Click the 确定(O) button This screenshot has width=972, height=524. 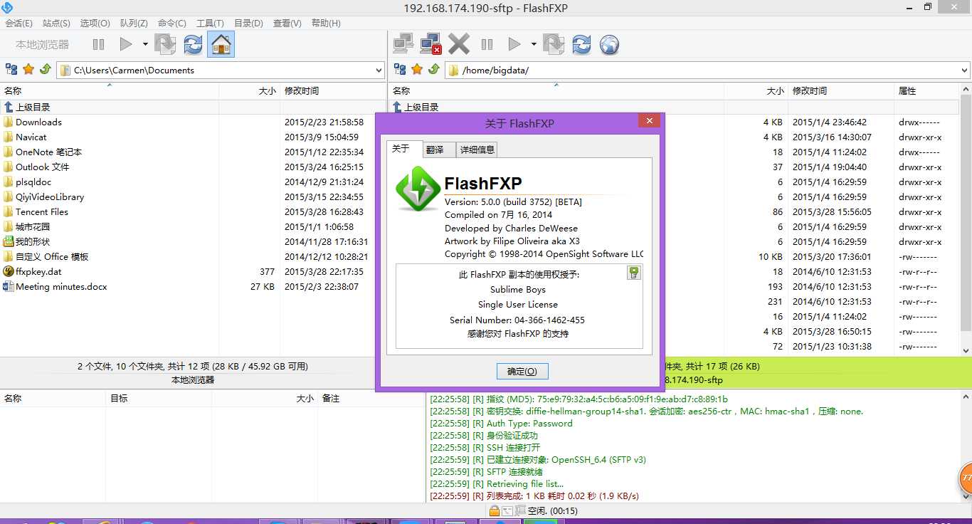pos(522,371)
